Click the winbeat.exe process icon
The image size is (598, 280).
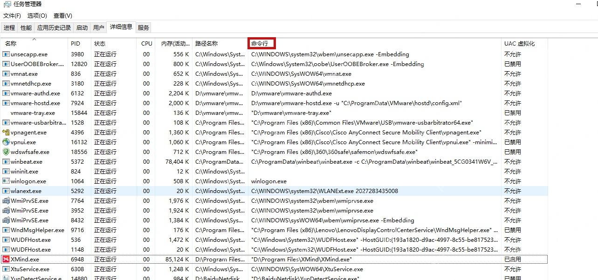point(6,162)
